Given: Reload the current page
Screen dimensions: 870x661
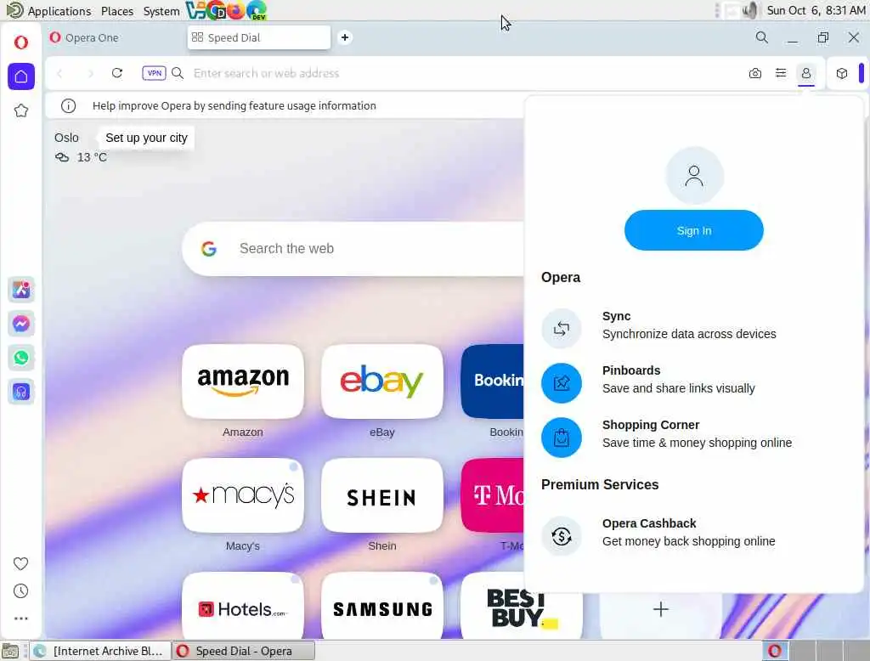Looking at the screenshot, I should 117,73.
